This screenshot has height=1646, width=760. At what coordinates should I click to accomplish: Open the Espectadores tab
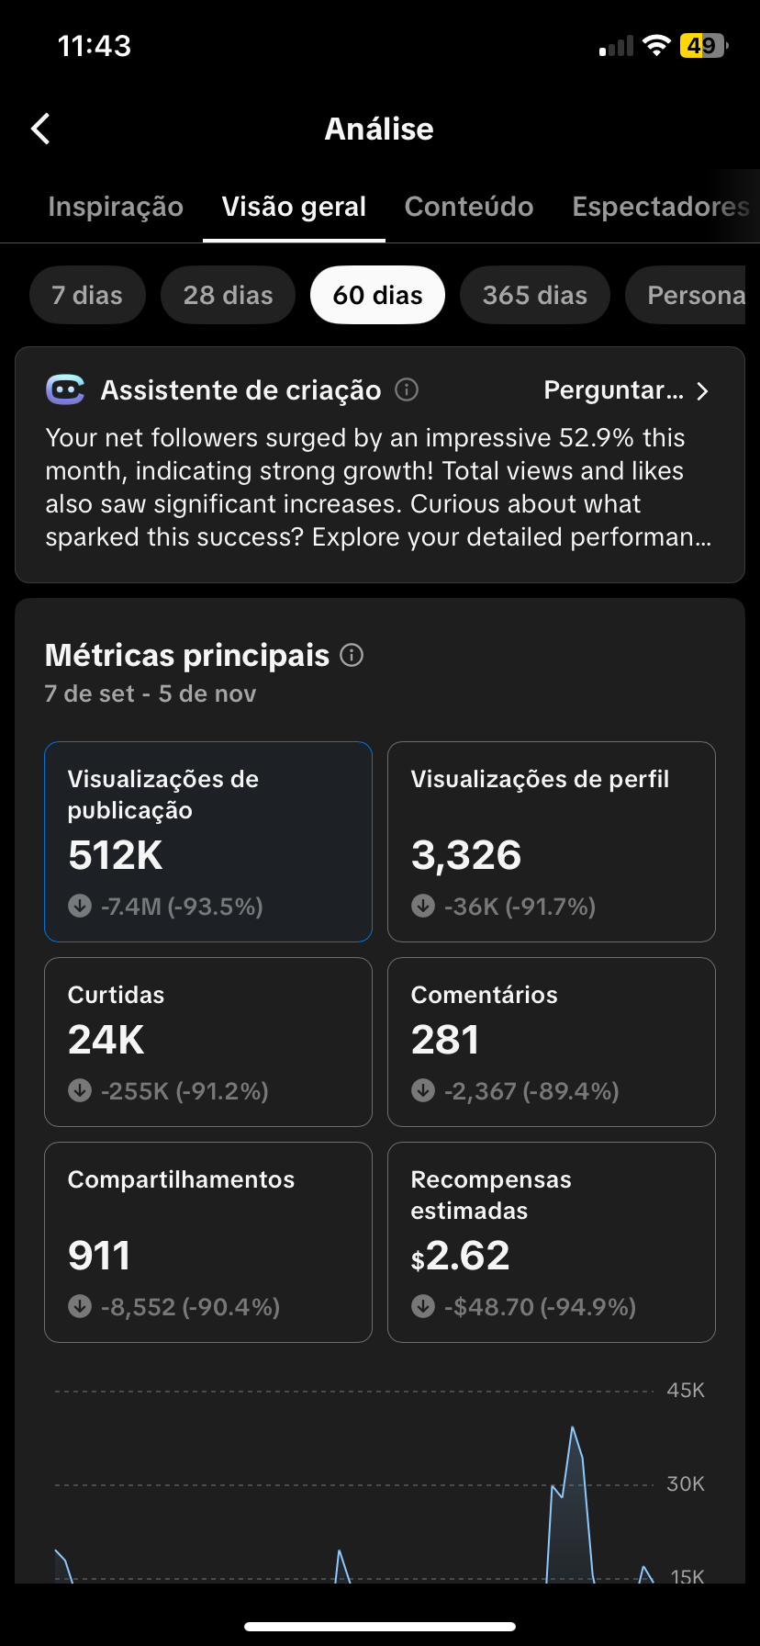tap(660, 208)
